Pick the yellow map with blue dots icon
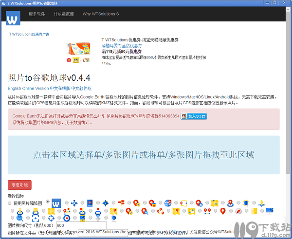This screenshot has height=239, width=292. click(215, 203)
